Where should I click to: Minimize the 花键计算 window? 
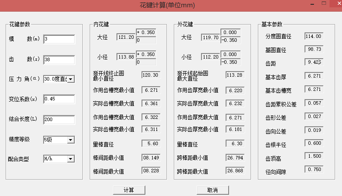coord(312,4)
